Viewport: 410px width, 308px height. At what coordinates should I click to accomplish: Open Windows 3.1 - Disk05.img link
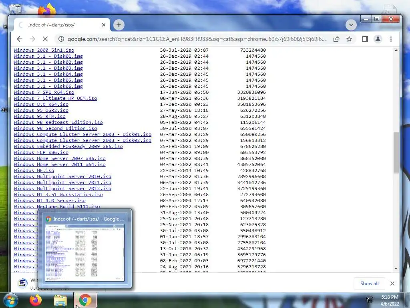(48, 80)
